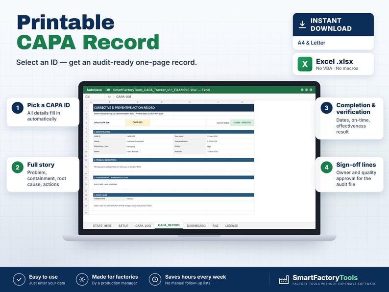This screenshot has height=292, width=389.
Task: Switch to the LICENSE sheet tab
Action: (x=231, y=226)
